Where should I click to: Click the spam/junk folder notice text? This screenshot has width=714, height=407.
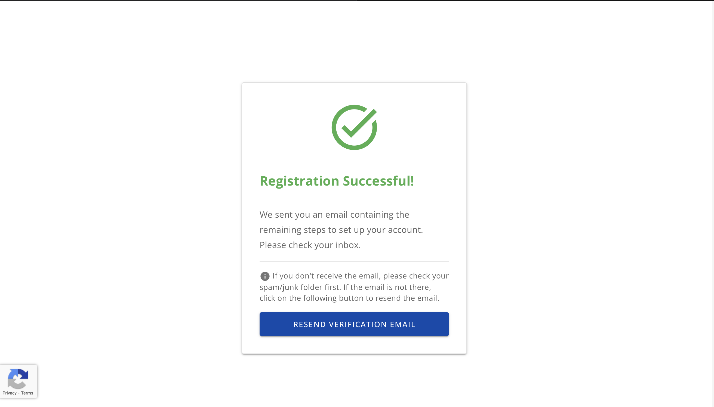pos(353,287)
